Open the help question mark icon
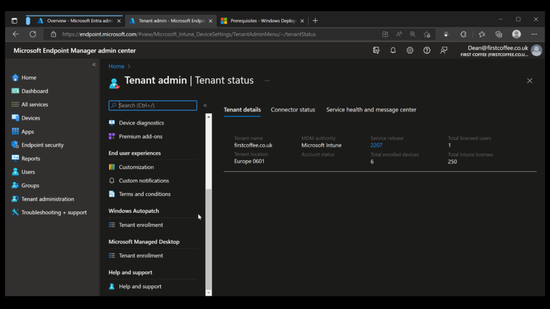The image size is (550, 309). 426,50
